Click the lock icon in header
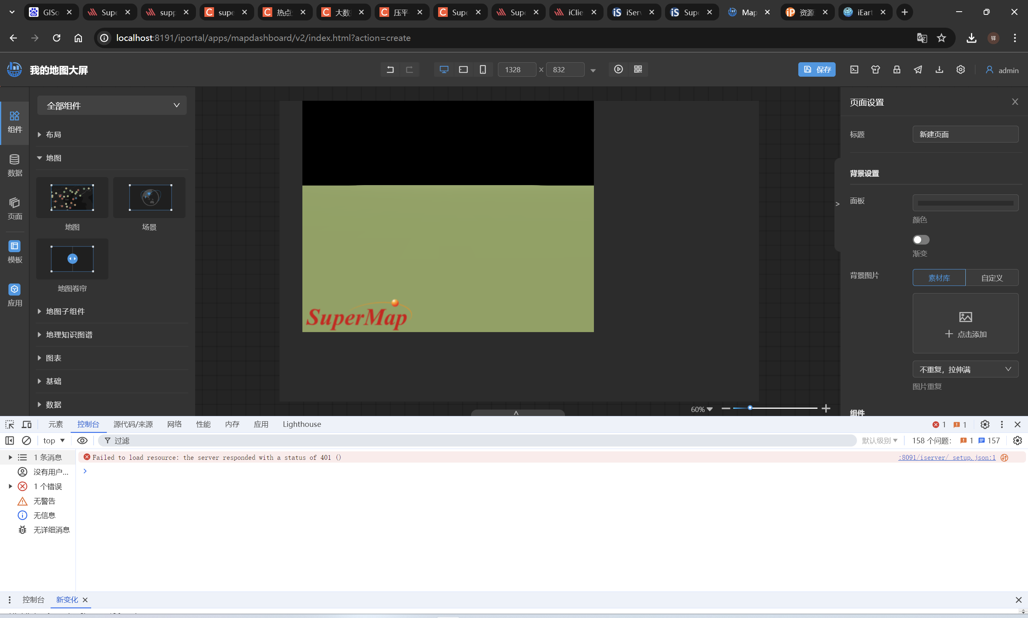The width and height of the screenshot is (1028, 618). coord(896,69)
